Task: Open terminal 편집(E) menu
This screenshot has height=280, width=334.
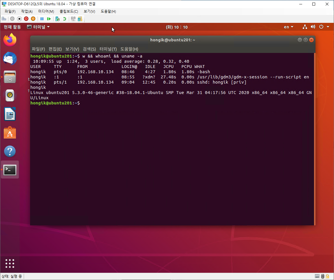Action: (55, 49)
